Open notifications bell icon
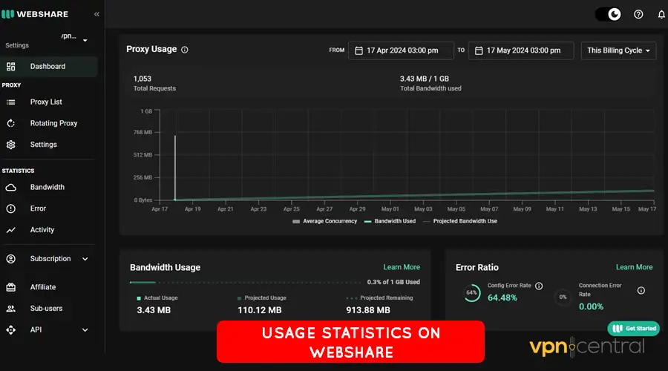This screenshot has height=371, width=668. (x=661, y=15)
